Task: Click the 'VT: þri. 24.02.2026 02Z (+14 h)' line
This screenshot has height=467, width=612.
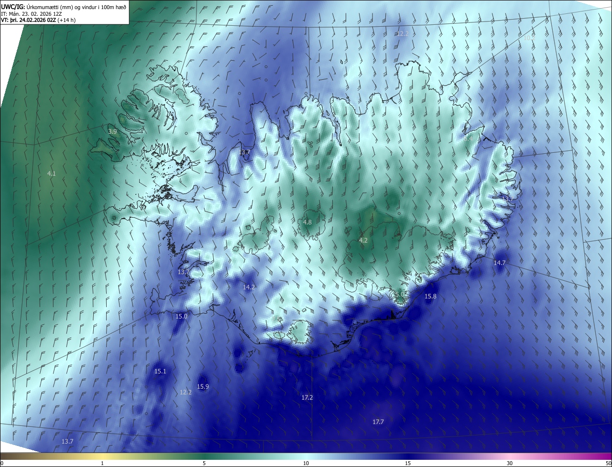Action: click(38, 20)
